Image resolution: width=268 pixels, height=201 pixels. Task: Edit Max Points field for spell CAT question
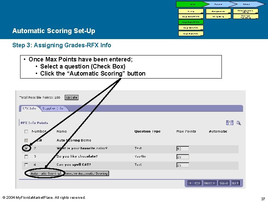click(x=182, y=165)
